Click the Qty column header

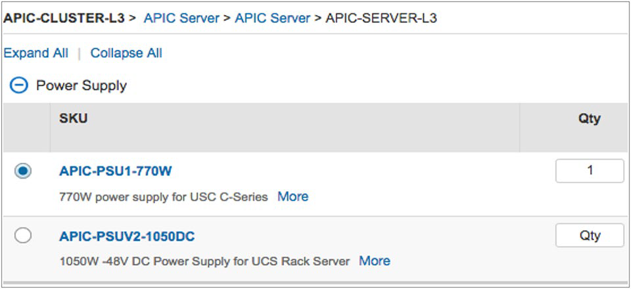pos(590,119)
